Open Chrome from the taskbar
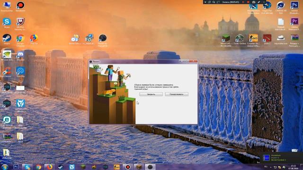Viewport: 303px width, 170px height. [38, 167]
